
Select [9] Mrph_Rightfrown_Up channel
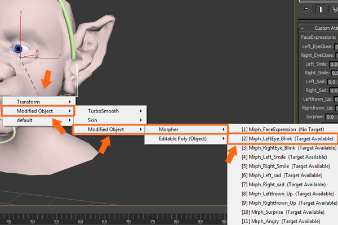coord(283,203)
